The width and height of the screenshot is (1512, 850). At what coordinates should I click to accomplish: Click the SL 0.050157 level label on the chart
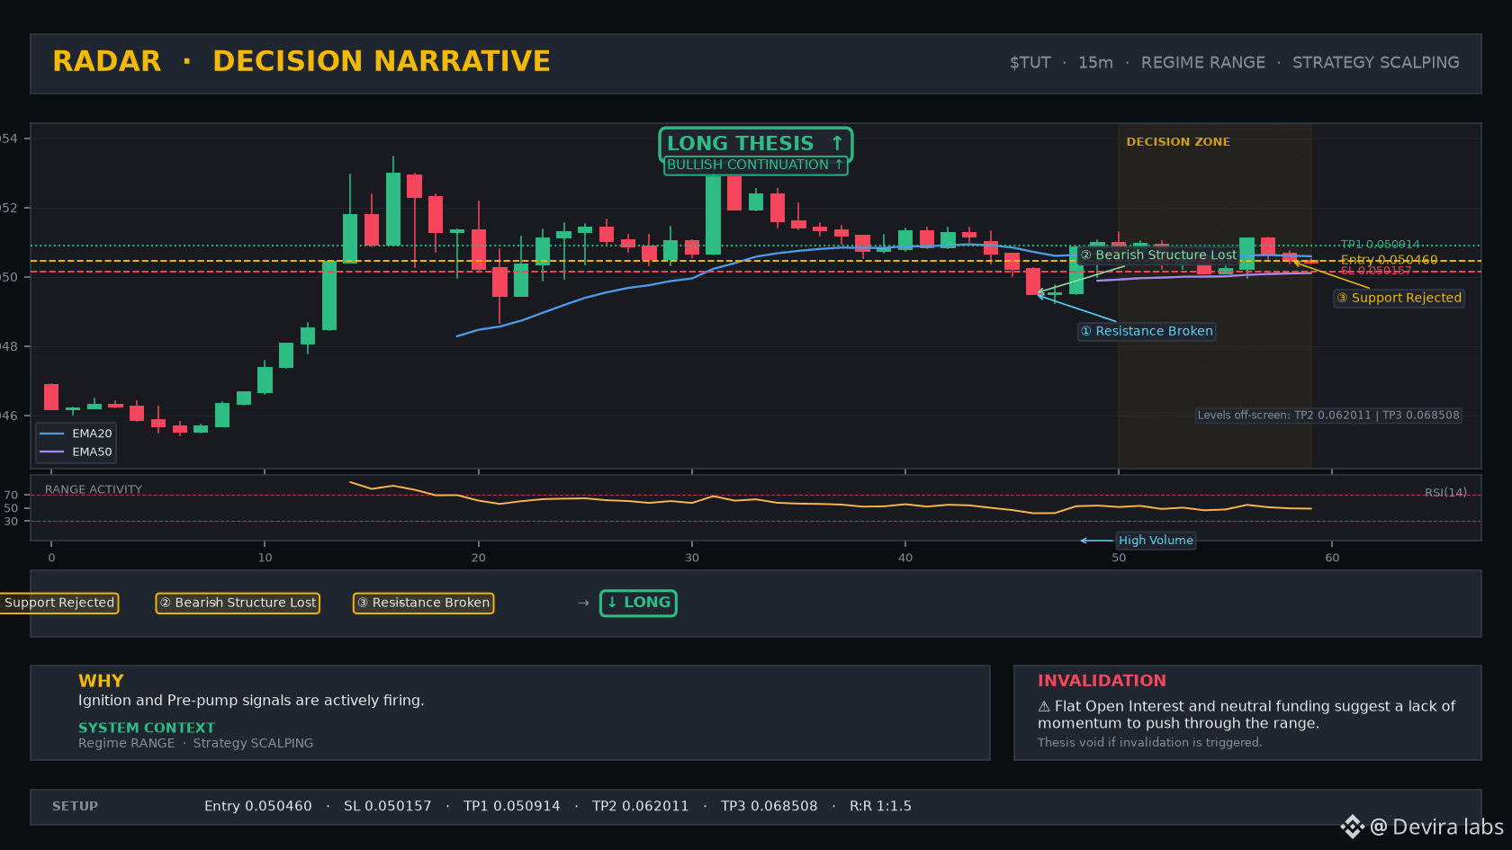[1376, 271]
